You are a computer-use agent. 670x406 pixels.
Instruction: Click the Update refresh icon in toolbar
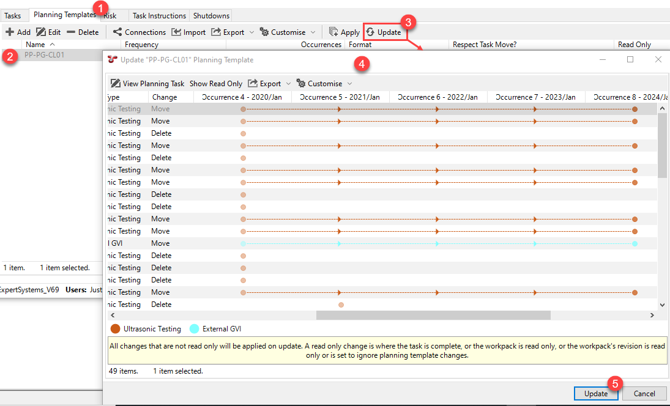(370, 32)
